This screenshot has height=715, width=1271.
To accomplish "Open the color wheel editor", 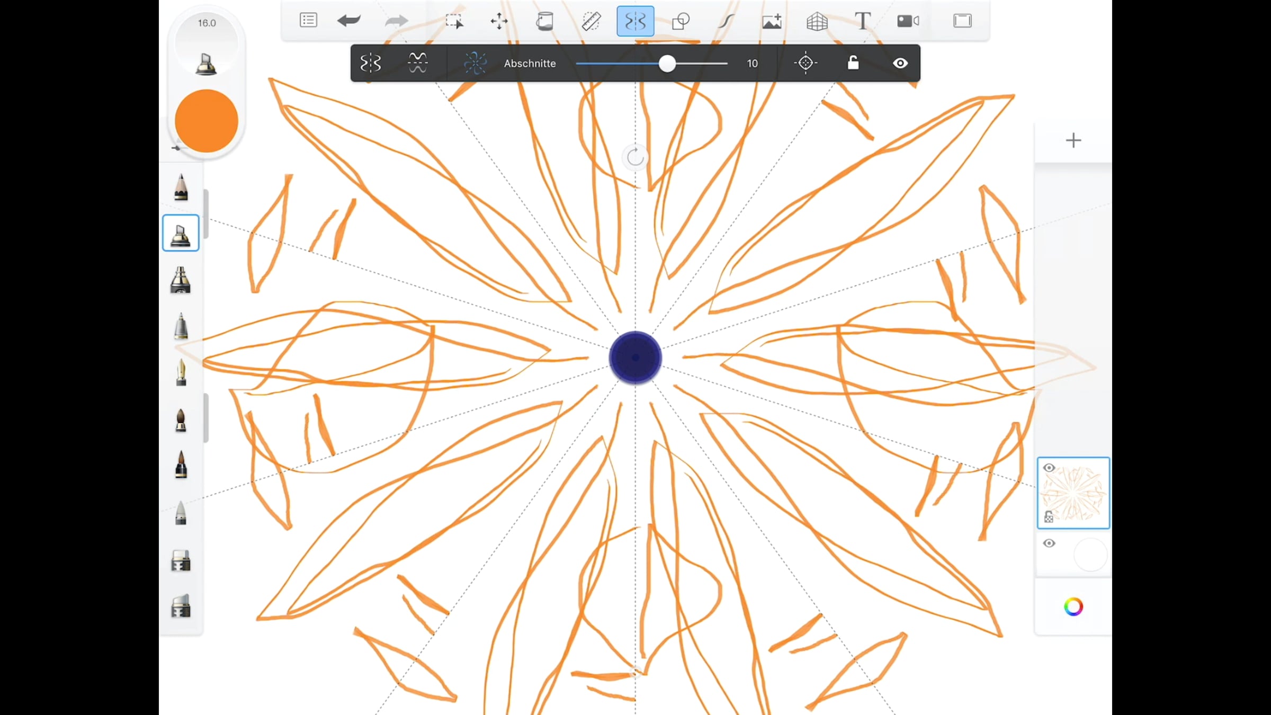I will pyautogui.click(x=1073, y=607).
